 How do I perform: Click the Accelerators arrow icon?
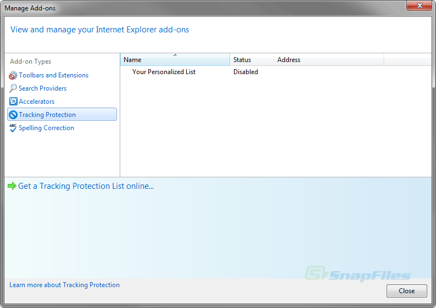(x=13, y=102)
